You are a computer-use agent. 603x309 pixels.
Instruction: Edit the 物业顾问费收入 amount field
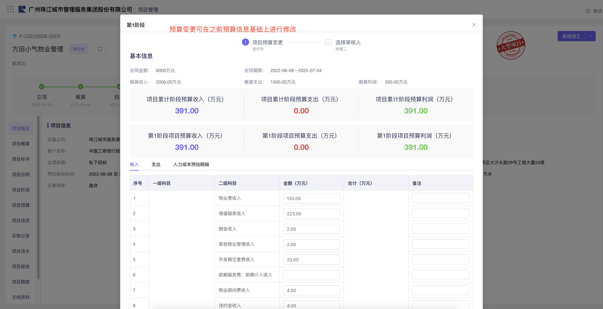[311, 290]
